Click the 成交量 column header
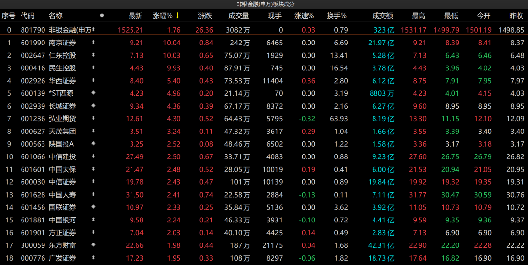528x265 pixels. 239,16
